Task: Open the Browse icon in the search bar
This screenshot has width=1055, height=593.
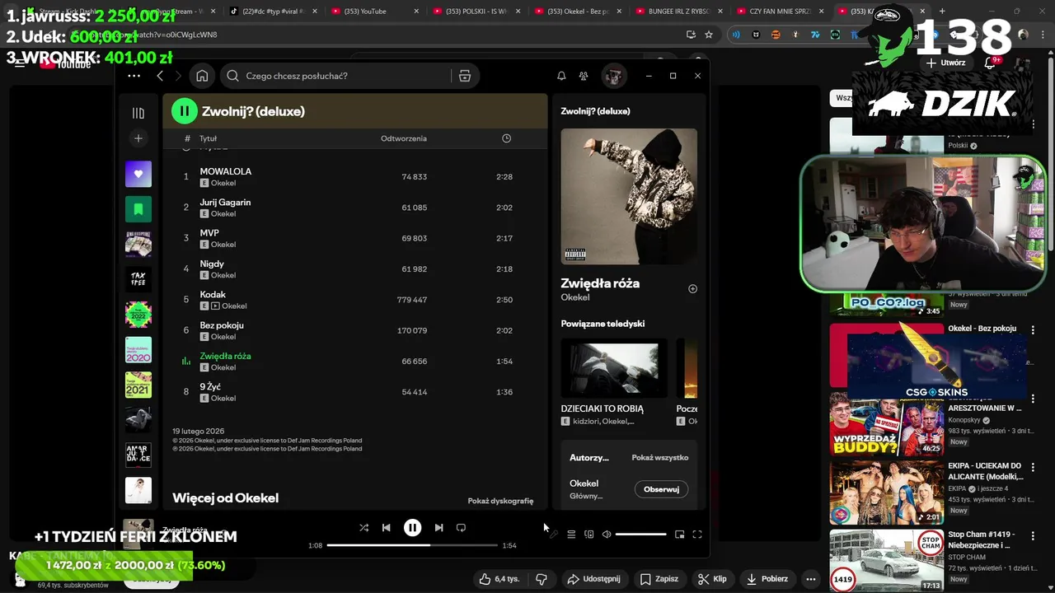Action: 465,76
